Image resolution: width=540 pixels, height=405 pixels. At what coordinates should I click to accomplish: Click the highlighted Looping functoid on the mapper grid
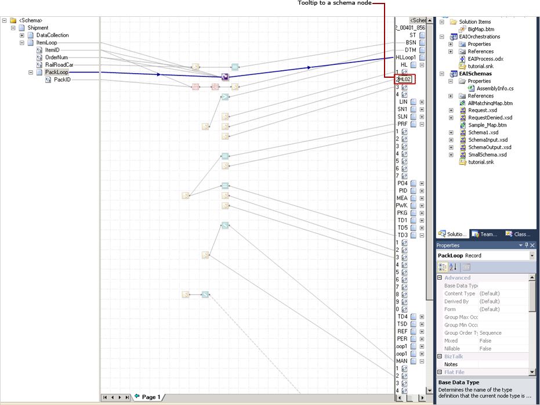[x=223, y=76]
